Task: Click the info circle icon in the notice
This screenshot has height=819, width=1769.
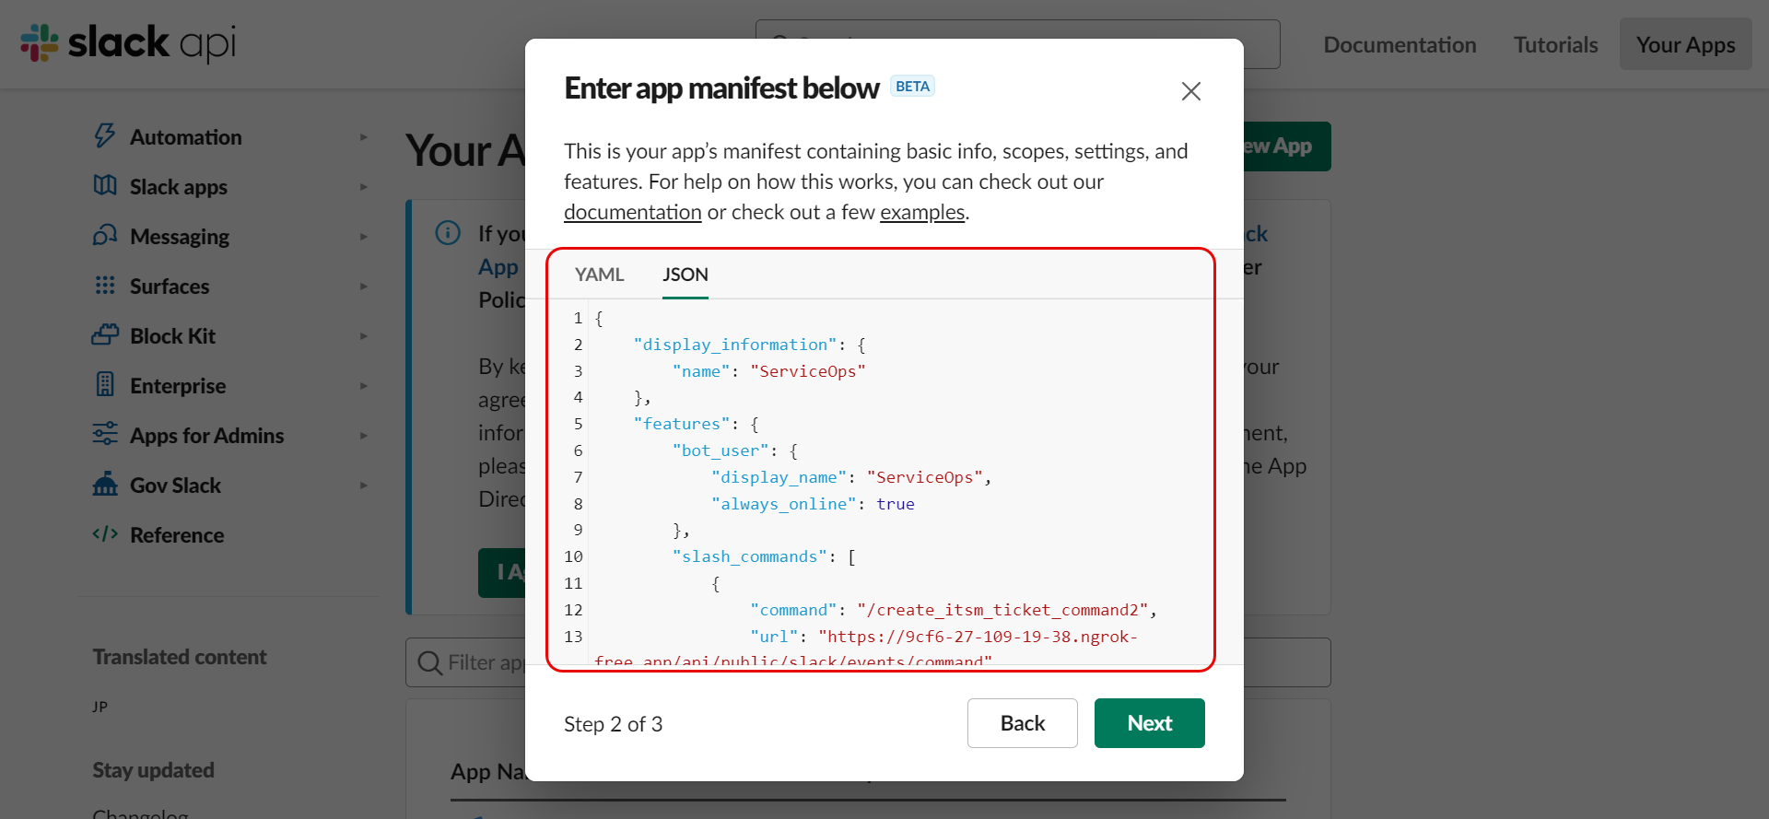Action: pyautogui.click(x=448, y=232)
